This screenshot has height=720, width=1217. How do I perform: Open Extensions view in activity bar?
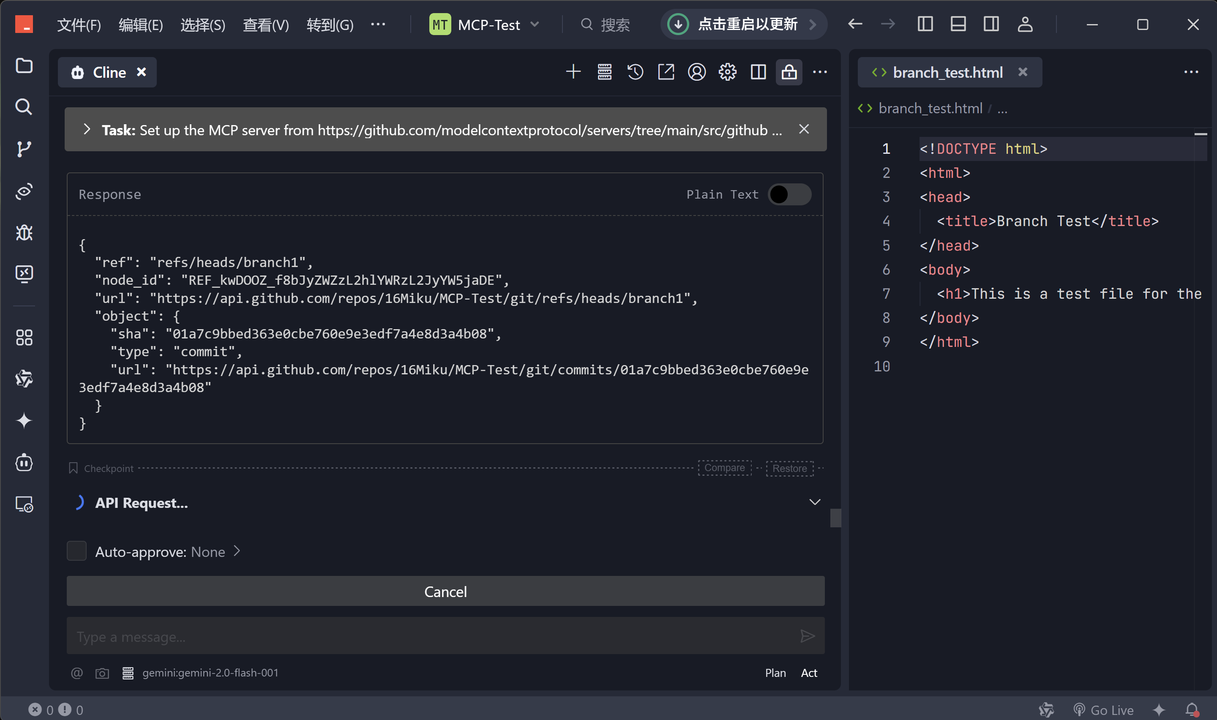coord(24,338)
